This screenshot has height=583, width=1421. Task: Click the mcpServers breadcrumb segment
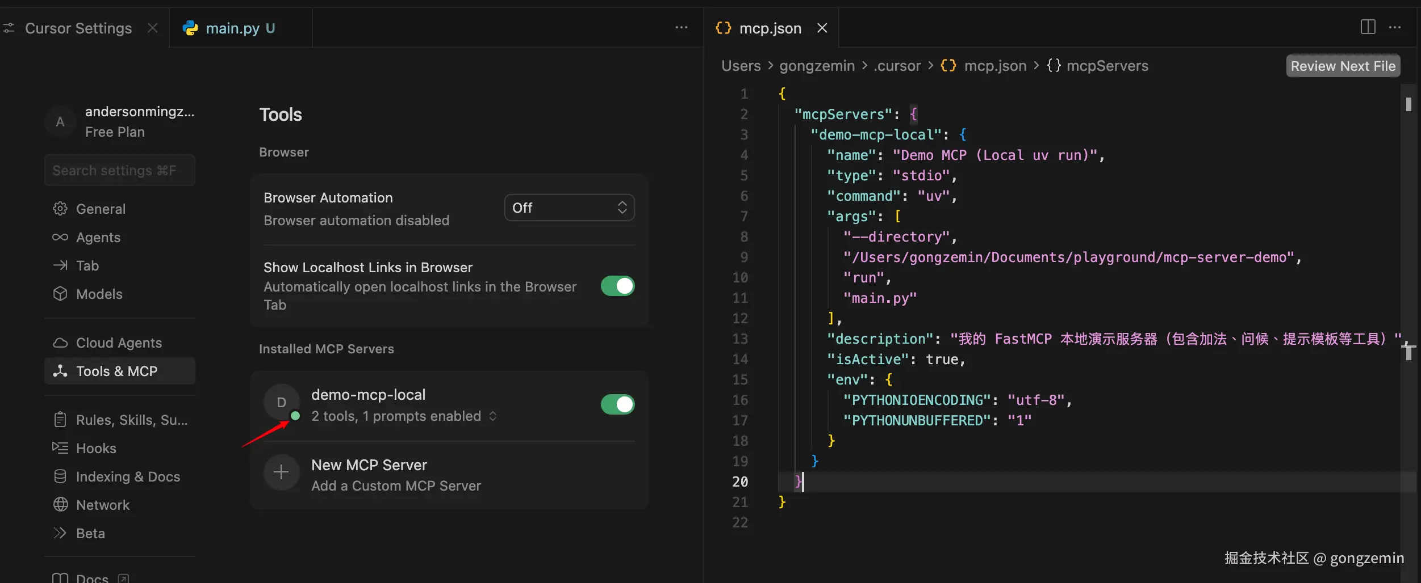click(x=1106, y=66)
